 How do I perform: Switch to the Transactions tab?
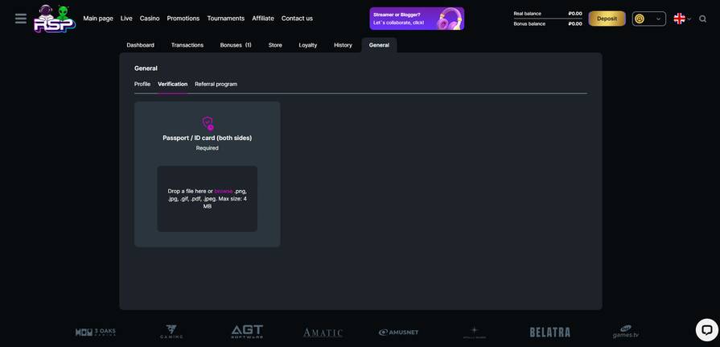187,45
